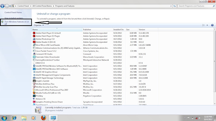The width and height of the screenshot is (216, 121).
Task: Sort by the Installed On column
Action: (x=118, y=30)
